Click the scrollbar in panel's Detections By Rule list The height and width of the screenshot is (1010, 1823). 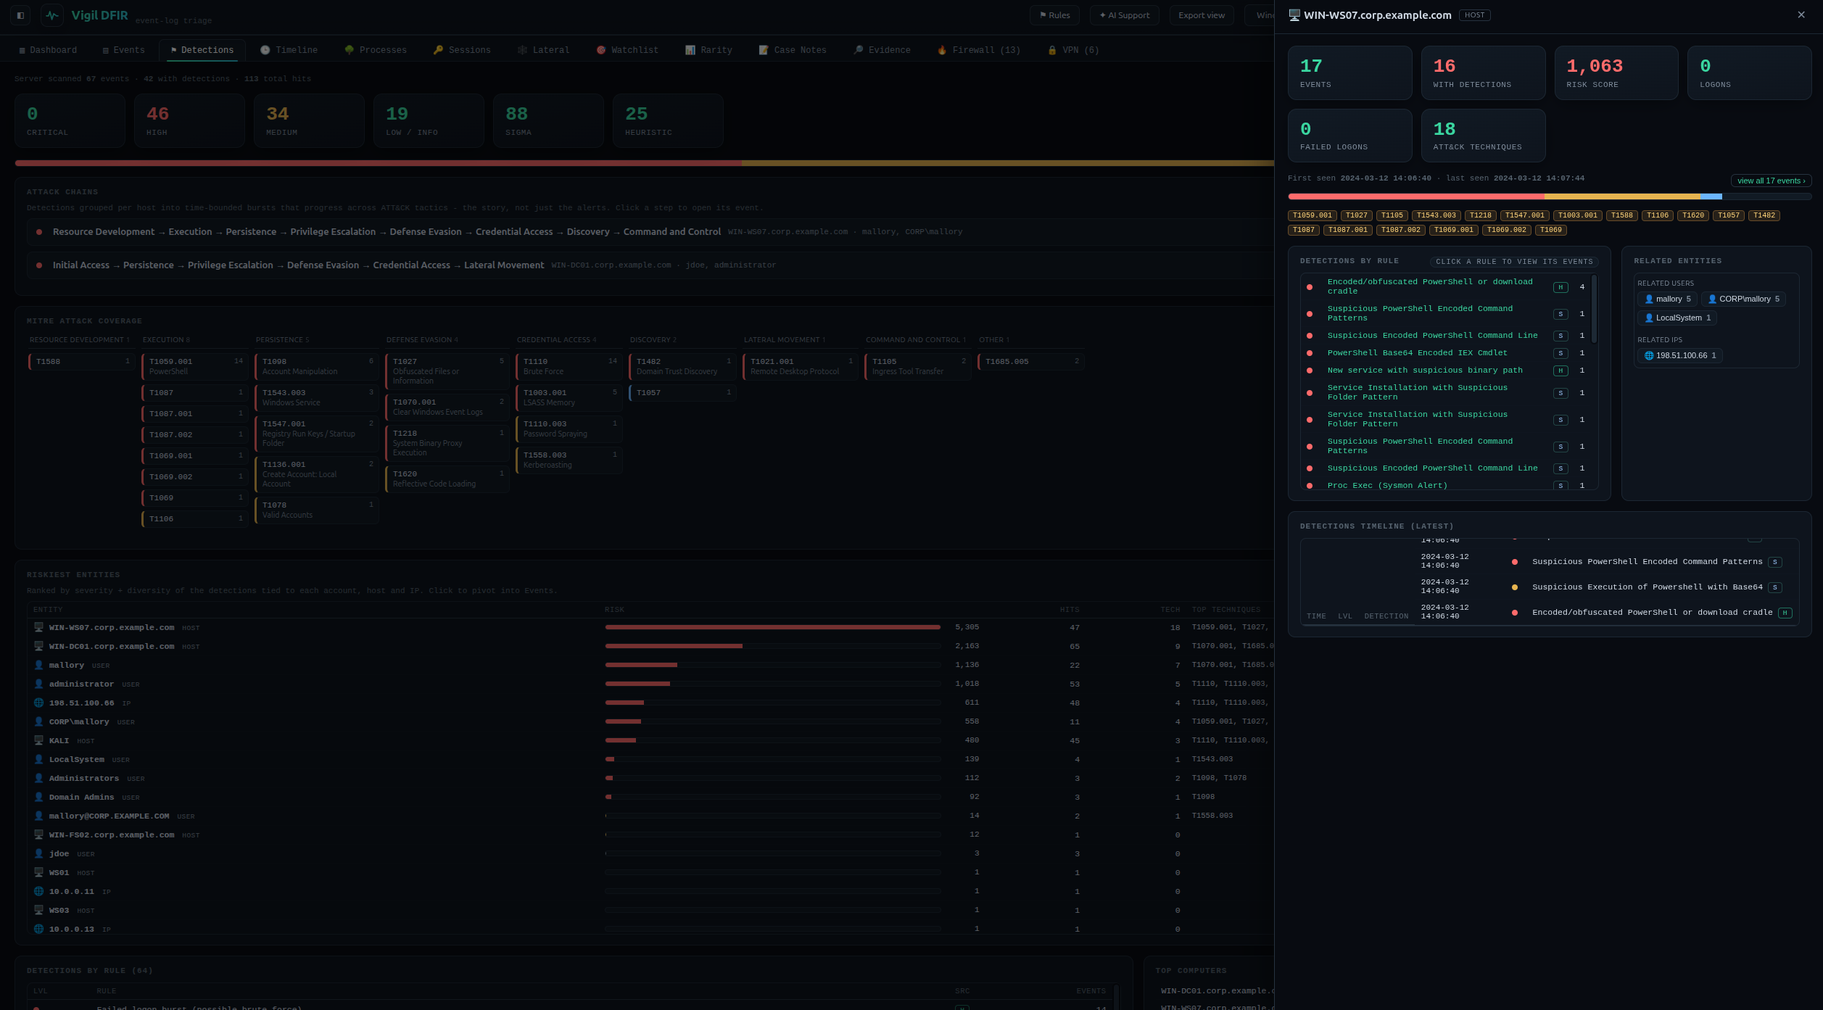click(1594, 309)
